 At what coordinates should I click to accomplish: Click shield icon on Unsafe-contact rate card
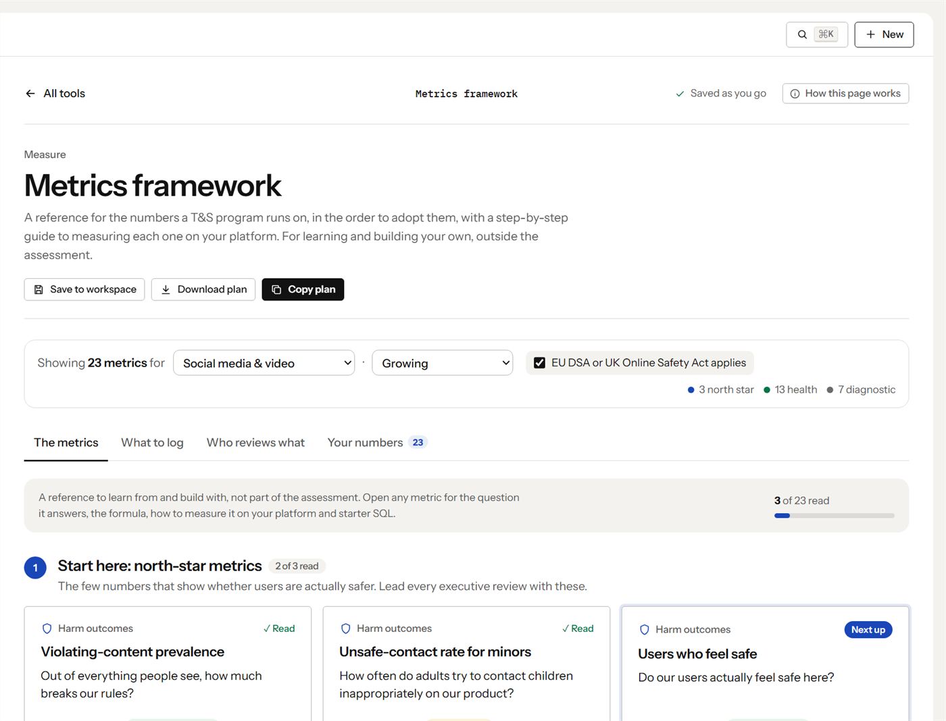pyautogui.click(x=346, y=629)
